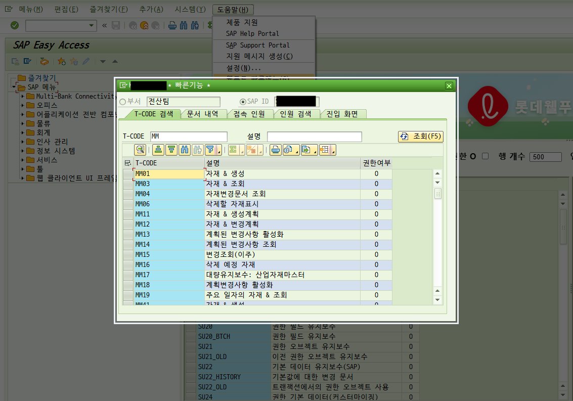Open the 즐겨찾기(F) menu in the menu bar
573x401 pixels.
[x=109, y=10]
